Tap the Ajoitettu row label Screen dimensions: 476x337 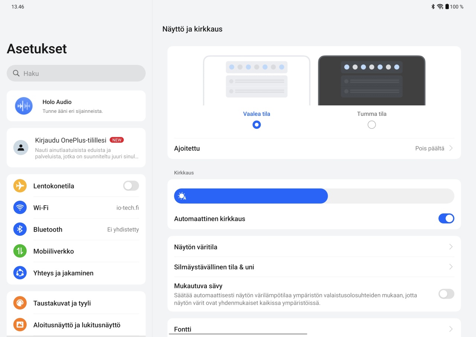[187, 148]
